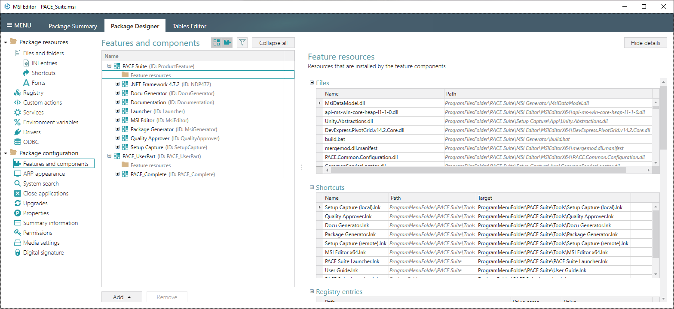The image size is (674, 309).
Task: Select MSI Editor x64.lnk shortcut row
Action: (484, 252)
